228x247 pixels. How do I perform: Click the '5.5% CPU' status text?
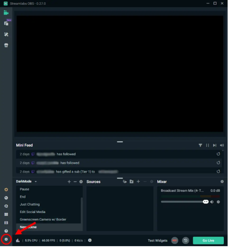tap(31, 241)
